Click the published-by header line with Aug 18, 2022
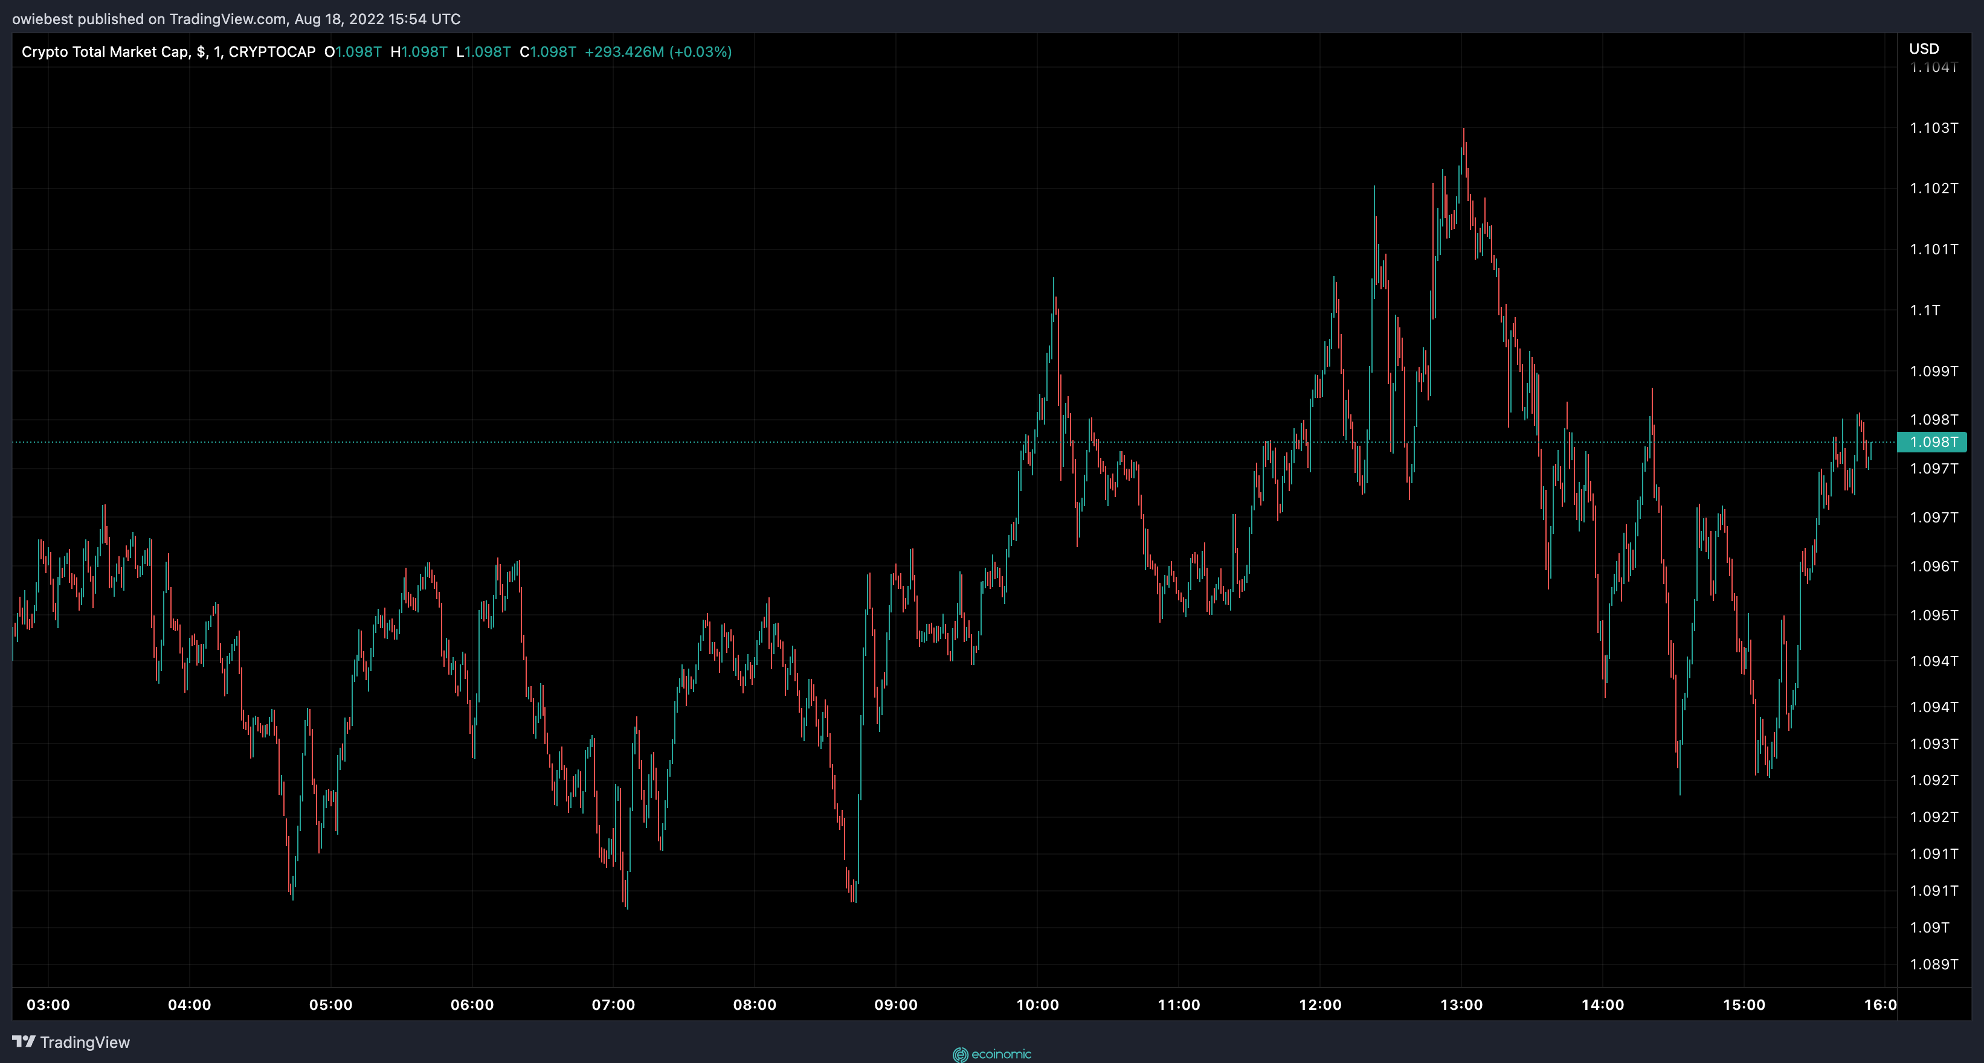 (x=236, y=19)
